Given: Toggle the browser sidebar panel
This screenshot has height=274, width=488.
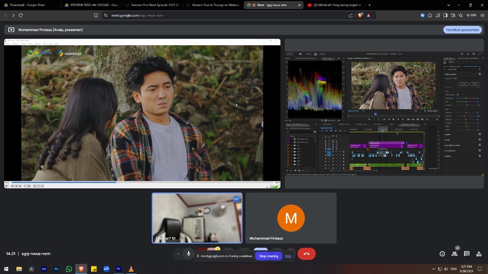Looking at the screenshot, I should coord(445,15).
